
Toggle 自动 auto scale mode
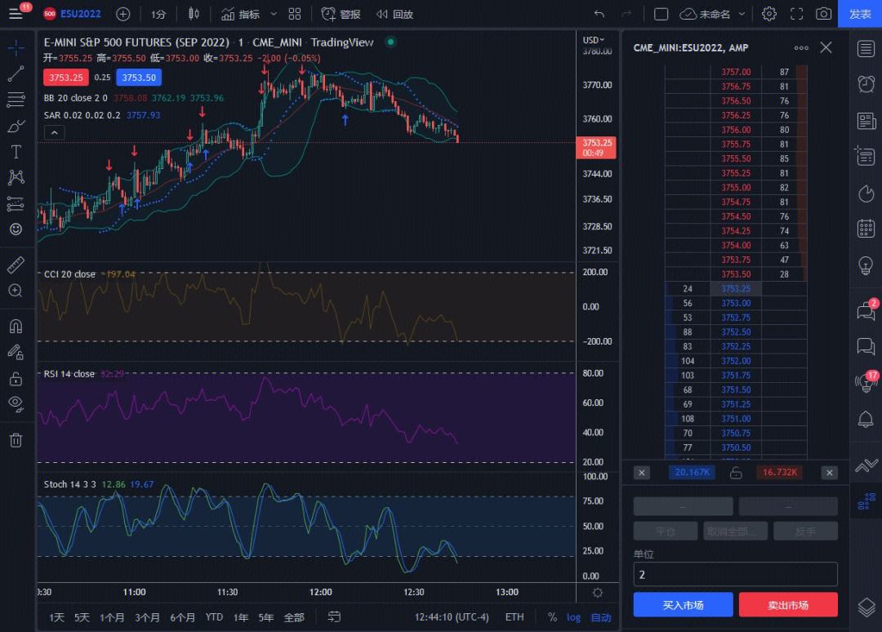click(x=601, y=617)
